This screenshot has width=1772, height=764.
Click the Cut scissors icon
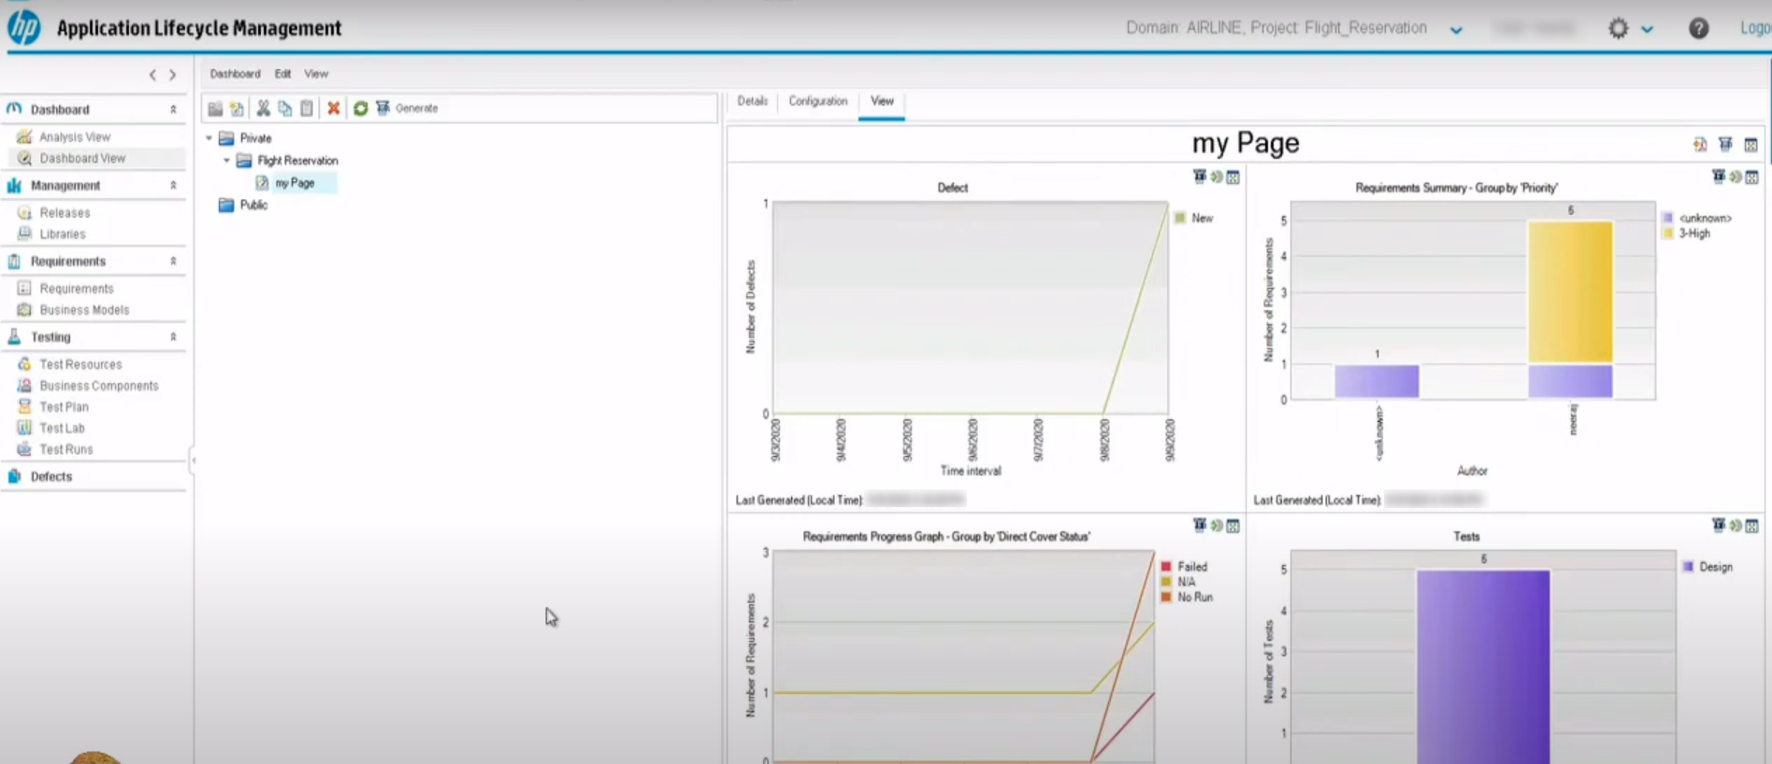[x=263, y=108]
